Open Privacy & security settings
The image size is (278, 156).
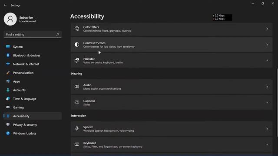point(33,125)
